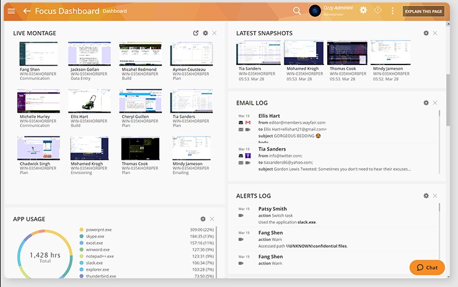Click the diamond alert icon in header
This screenshot has width=458, height=287.
tap(377, 11)
